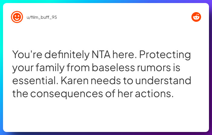Click the orange smiley avatar icon
Screen dimensions: 212x135
click(17, 17)
